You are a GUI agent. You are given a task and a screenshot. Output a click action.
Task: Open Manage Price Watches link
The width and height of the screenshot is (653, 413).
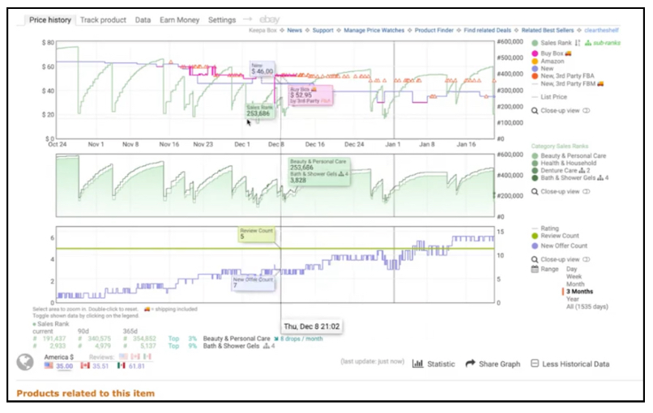374,31
